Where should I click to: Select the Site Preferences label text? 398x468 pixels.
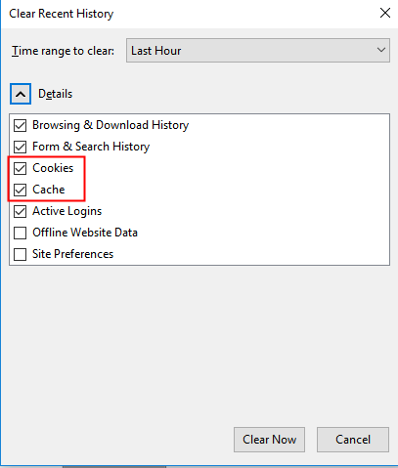[72, 254]
